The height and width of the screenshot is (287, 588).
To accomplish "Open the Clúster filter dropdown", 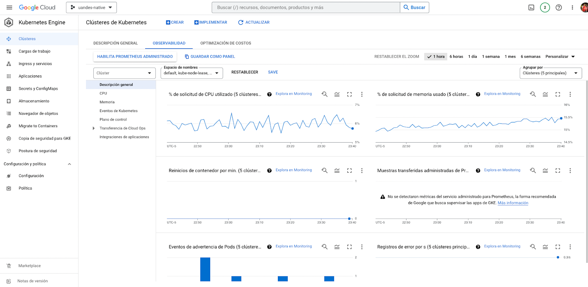I will (125, 73).
